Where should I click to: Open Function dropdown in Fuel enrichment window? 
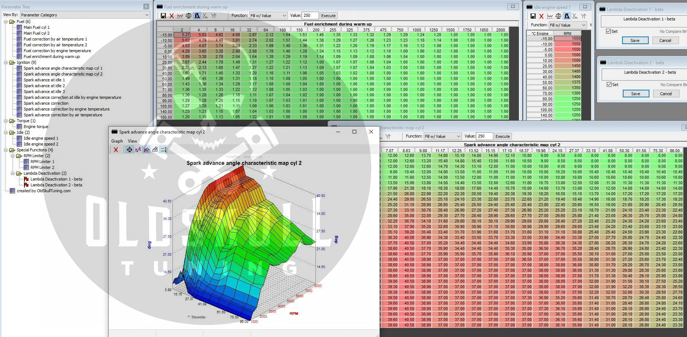268,16
